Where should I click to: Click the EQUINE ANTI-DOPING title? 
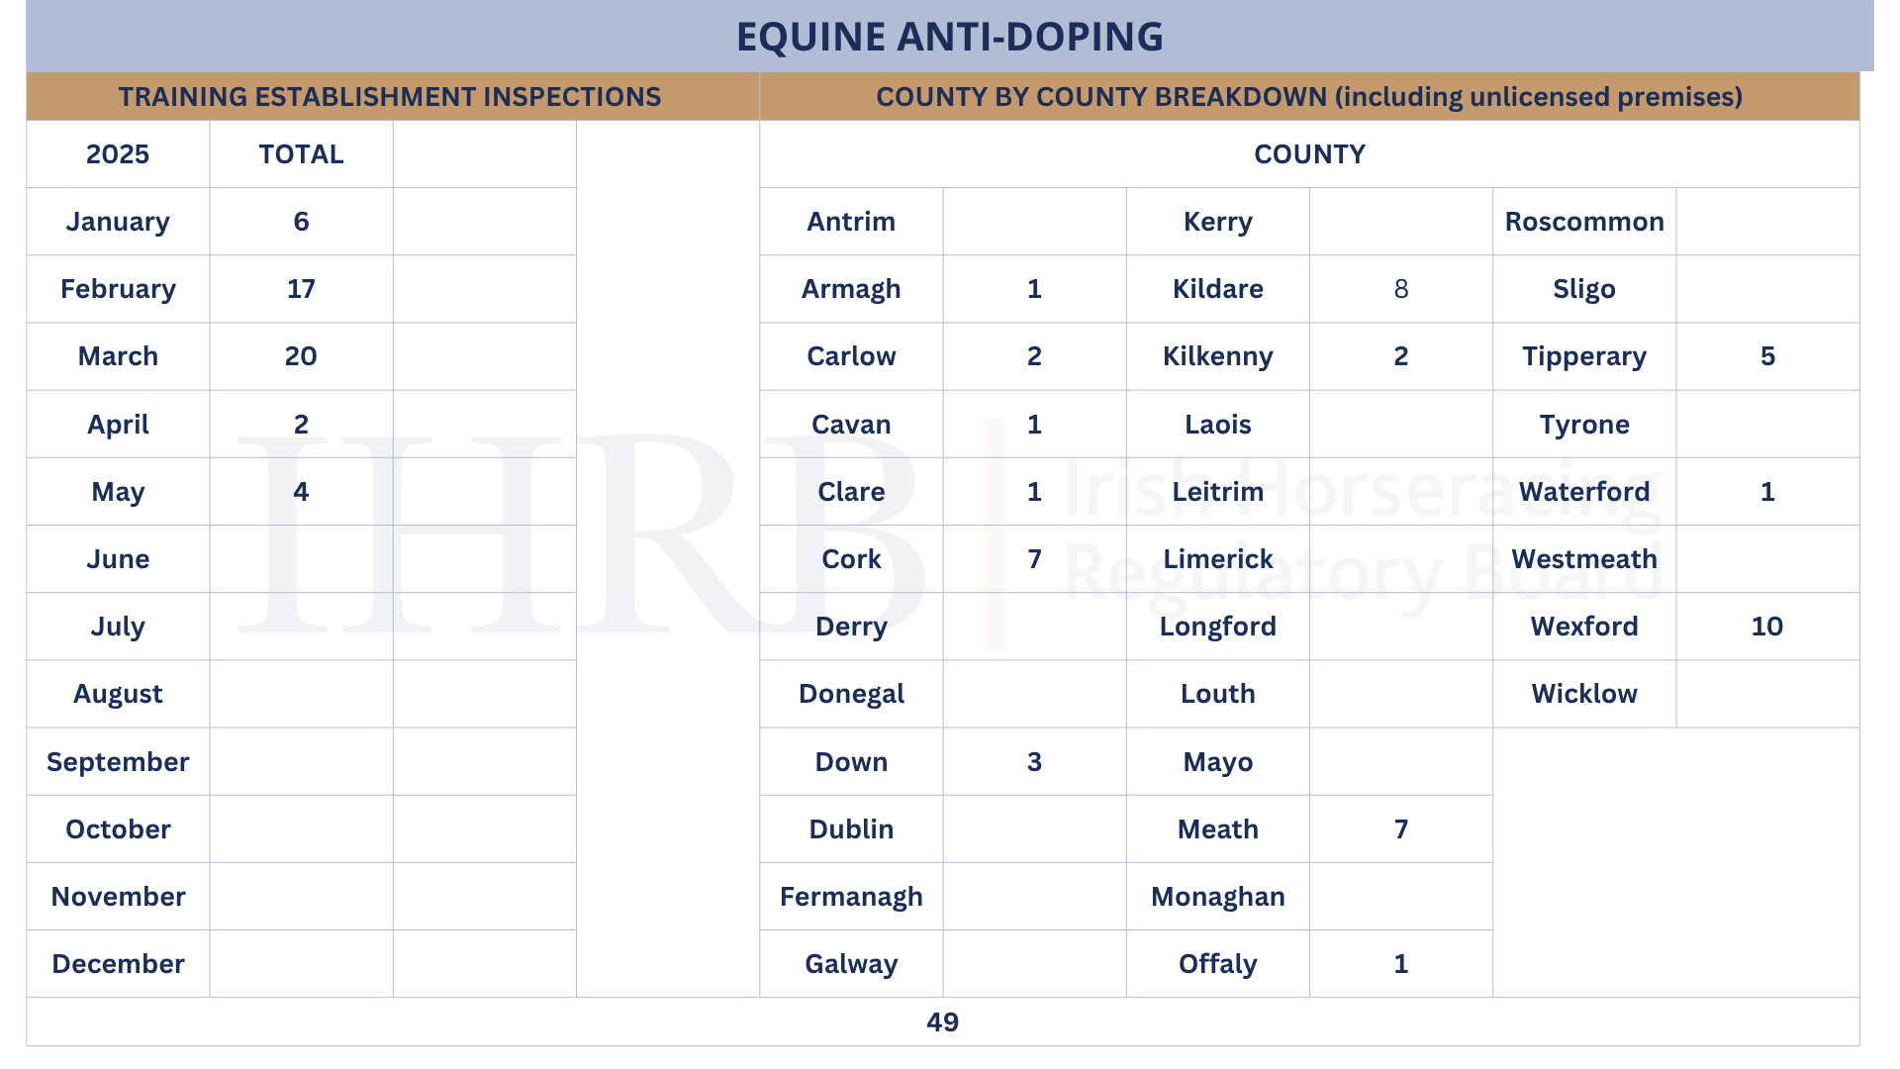tap(949, 37)
